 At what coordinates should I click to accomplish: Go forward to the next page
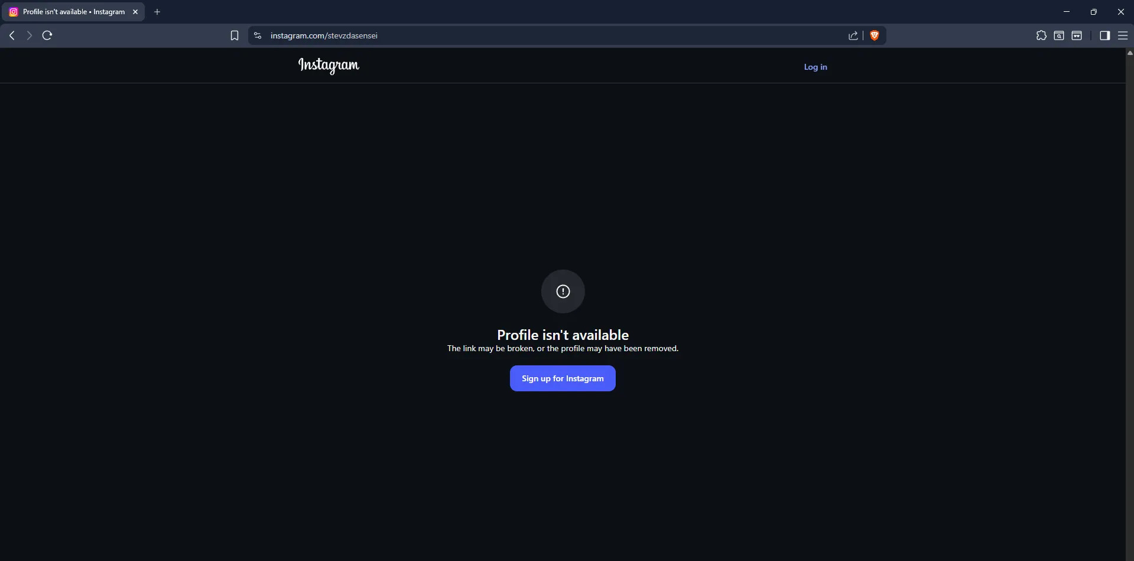click(29, 35)
